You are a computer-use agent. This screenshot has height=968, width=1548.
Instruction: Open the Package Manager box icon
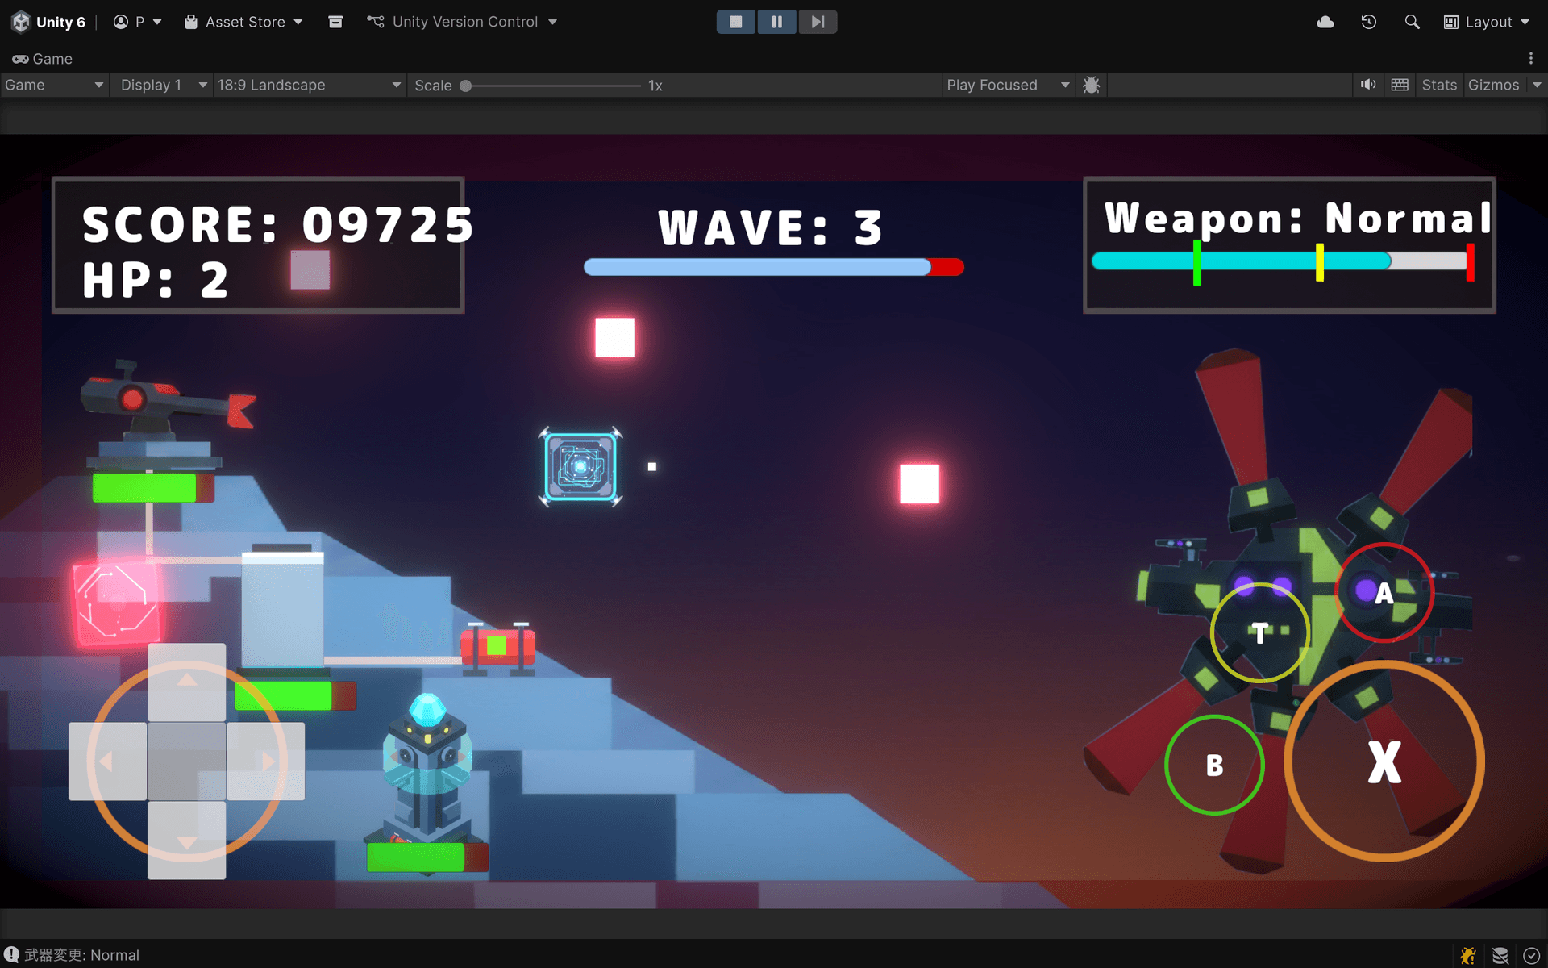[335, 22]
